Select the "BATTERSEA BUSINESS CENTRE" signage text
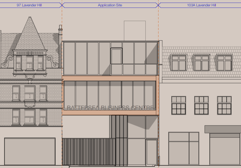Viewport: 241px width, 168px height. [109, 108]
